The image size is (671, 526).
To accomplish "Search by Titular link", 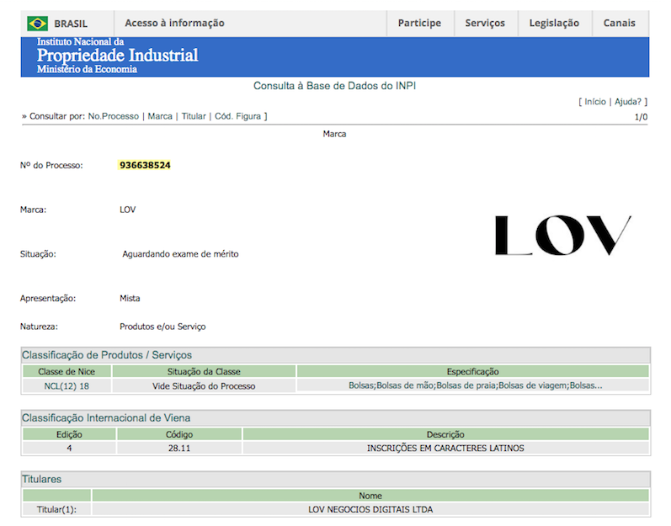I will (x=194, y=116).
